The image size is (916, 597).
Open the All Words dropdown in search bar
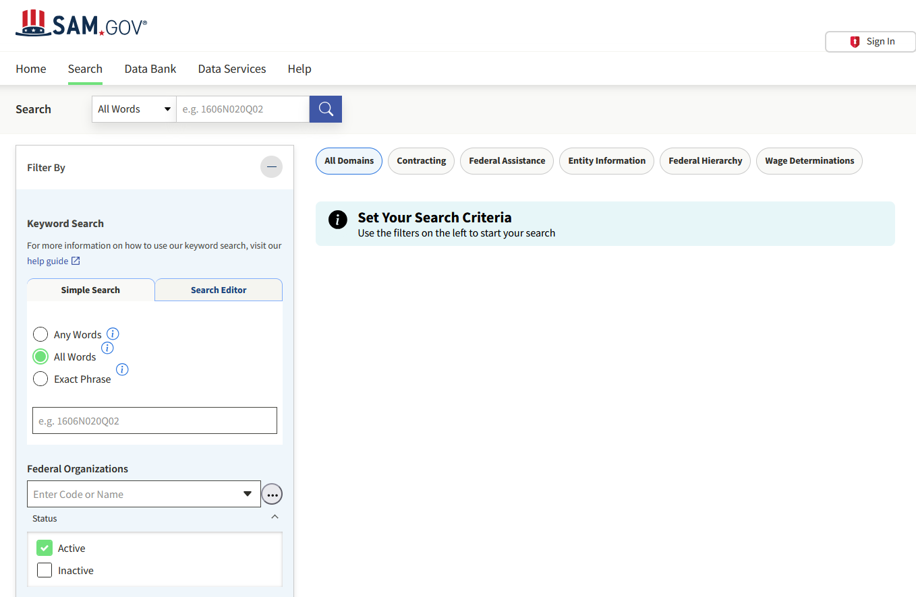click(134, 109)
